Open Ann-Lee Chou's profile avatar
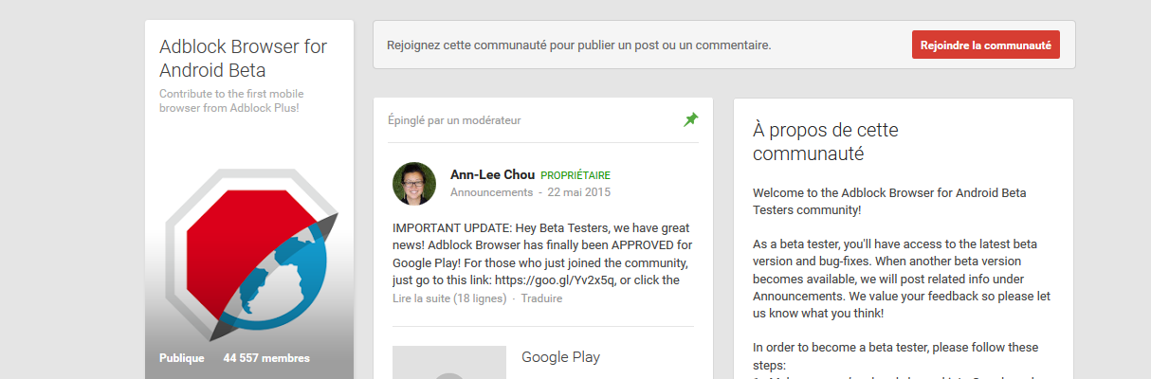 pyautogui.click(x=414, y=184)
